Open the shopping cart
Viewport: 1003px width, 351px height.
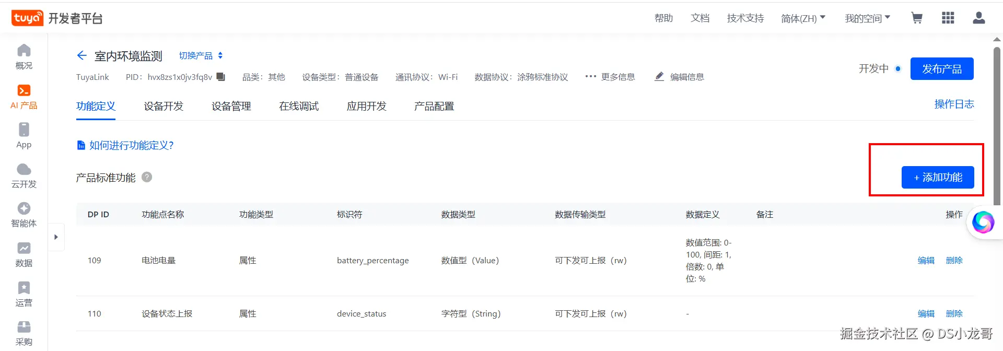(x=916, y=18)
